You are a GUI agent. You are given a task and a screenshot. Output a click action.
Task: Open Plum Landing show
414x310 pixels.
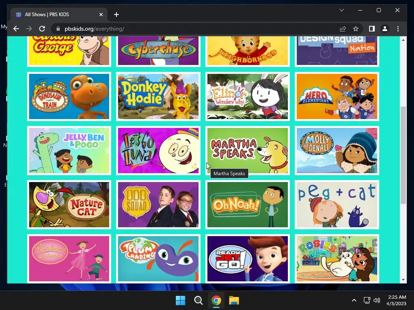click(x=158, y=259)
